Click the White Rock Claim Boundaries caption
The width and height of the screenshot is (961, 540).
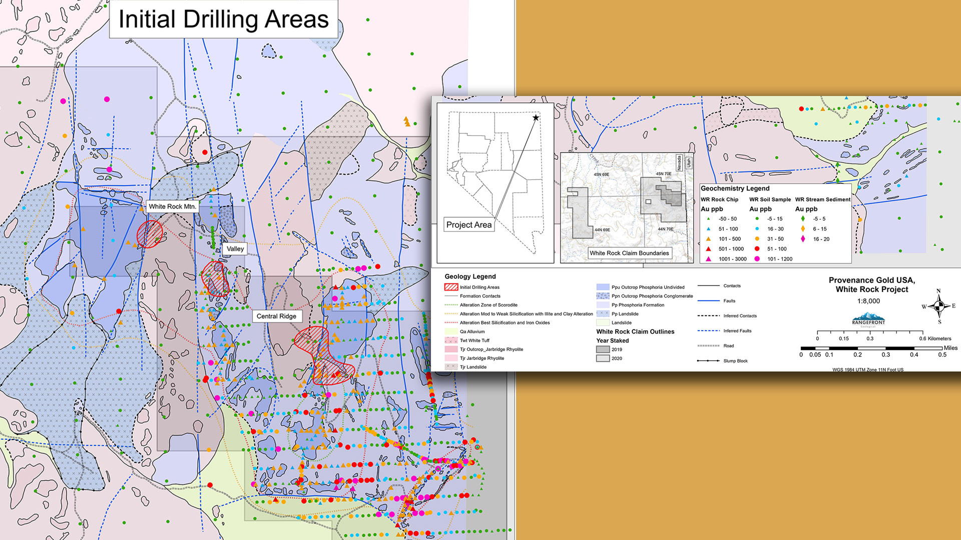[x=629, y=253]
